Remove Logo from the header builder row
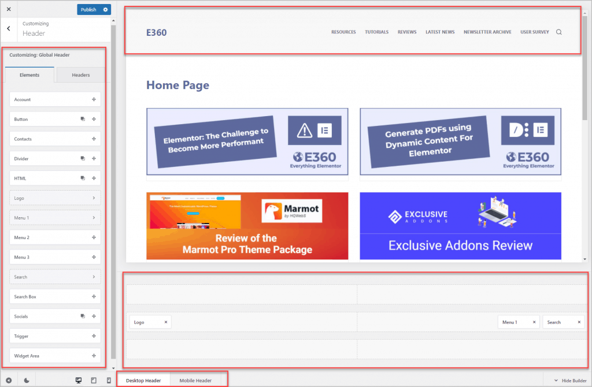Screen dimensions: 592x387 tap(166, 322)
